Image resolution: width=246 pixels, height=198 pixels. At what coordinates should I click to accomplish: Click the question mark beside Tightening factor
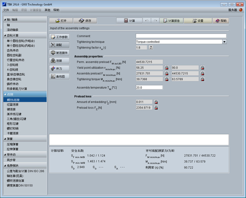tap(151, 48)
